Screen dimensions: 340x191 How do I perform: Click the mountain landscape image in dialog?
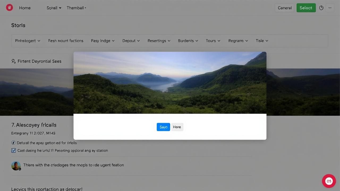click(x=170, y=83)
